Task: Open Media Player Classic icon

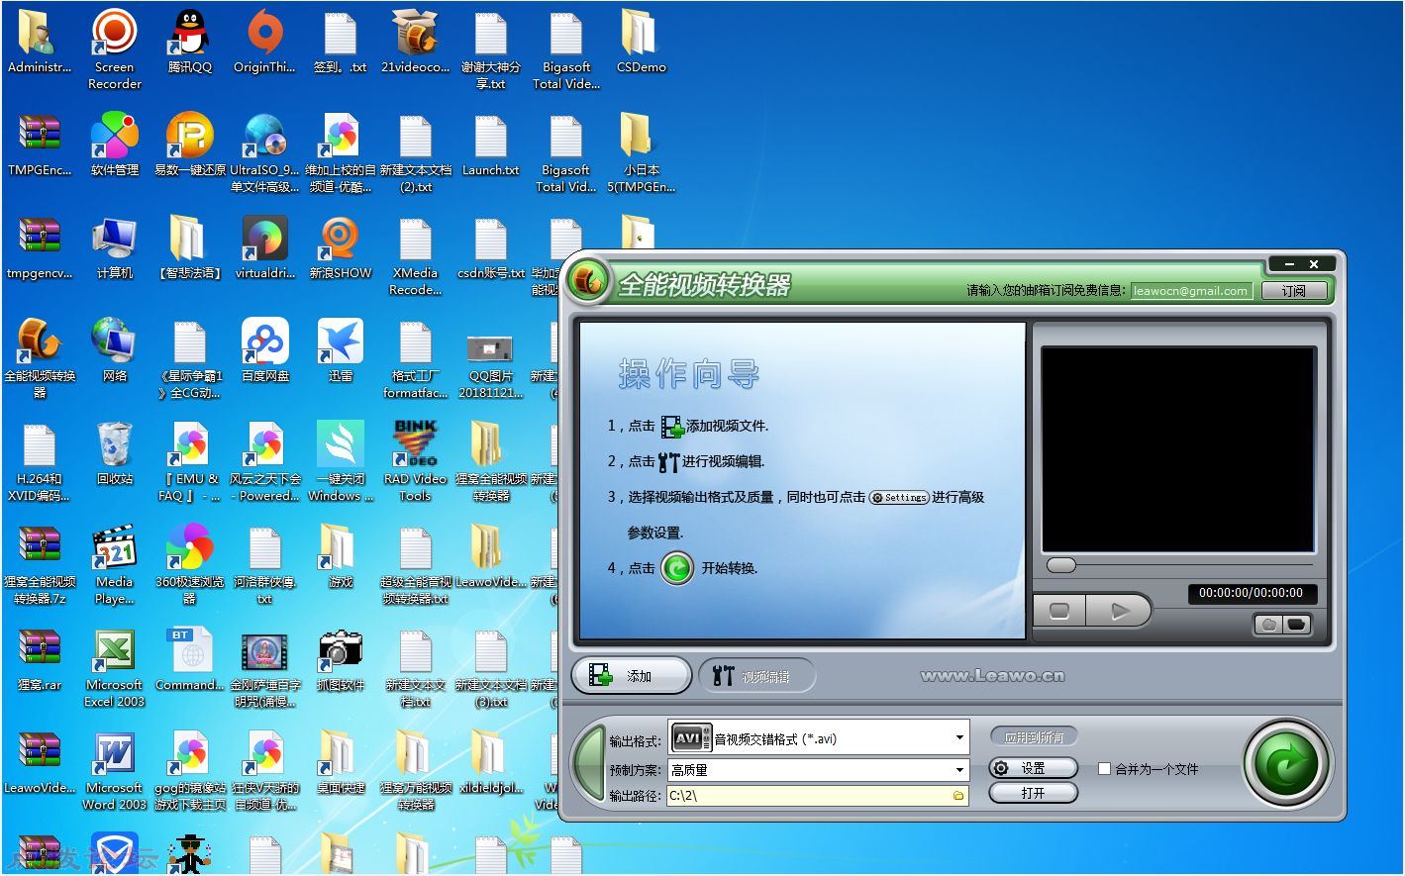Action: click(x=115, y=564)
